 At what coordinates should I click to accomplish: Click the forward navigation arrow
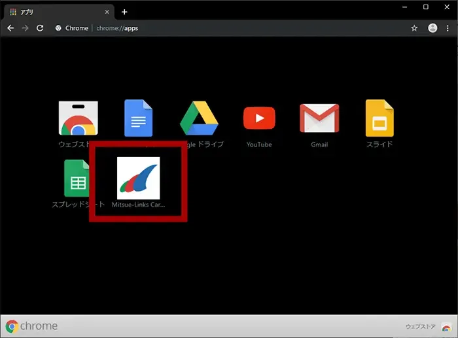(x=25, y=28)
